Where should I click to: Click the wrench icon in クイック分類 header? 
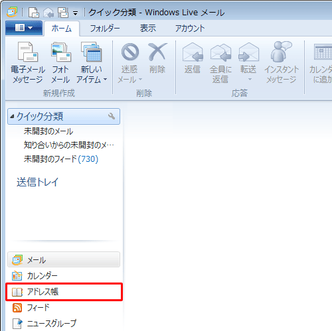[x=112, y=116]
